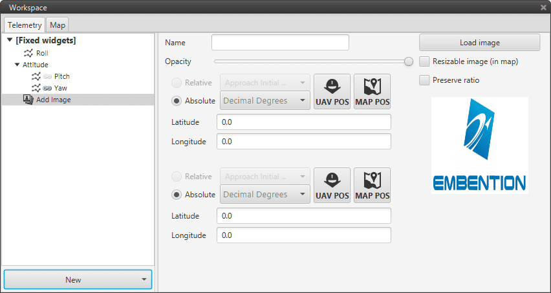Switch to the Telemetry tab

(x=25, y=25)
